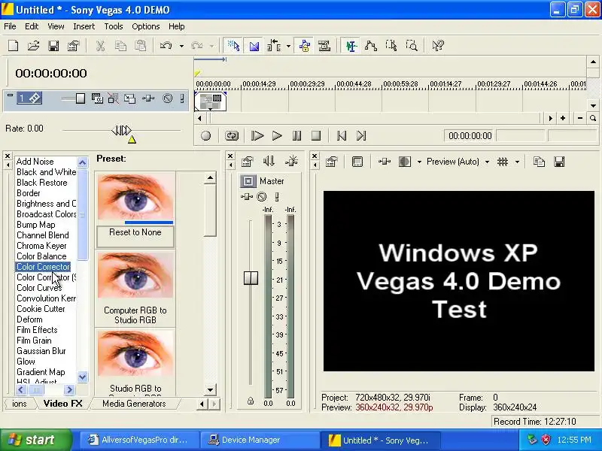Switch to Media Generators tab
This screenshot has height=451, width=602.
[134, 404]
